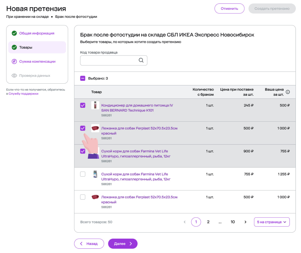Click the ruble icon for Сумма компенсации
The image size is (301, 253).
pyautogui.click(x=14, y=62)
